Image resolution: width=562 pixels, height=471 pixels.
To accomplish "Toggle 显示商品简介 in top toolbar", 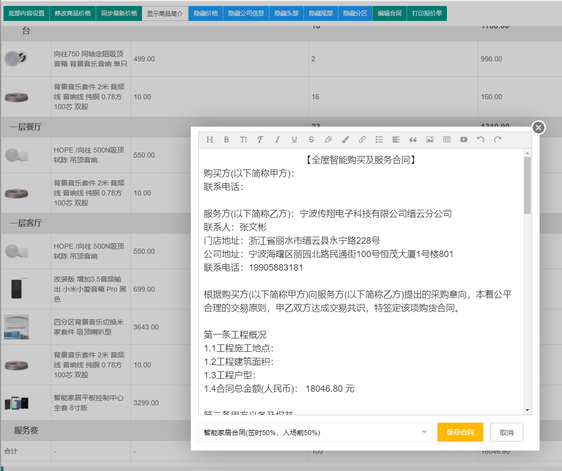I will click(x=165, y=13).
